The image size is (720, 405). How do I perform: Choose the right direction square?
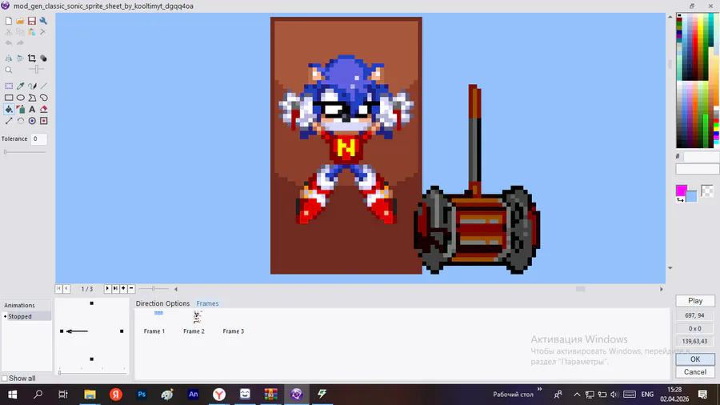(122, 331)
